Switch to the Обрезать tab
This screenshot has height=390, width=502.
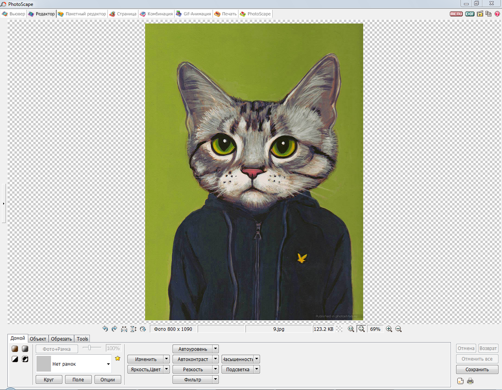tap(62, 339)
